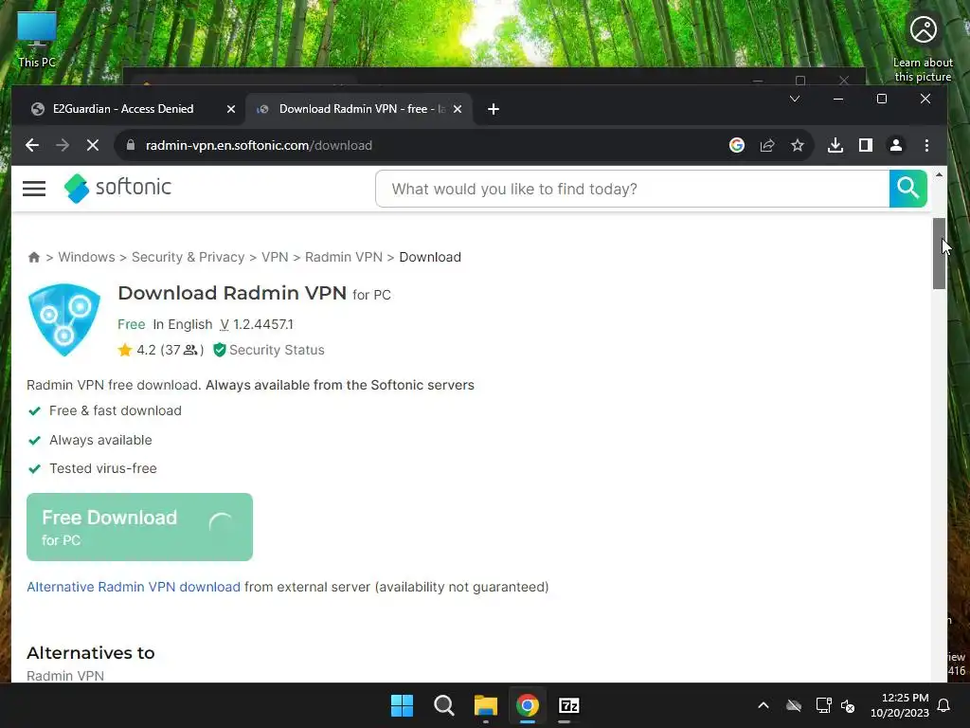Open VPN breadcrumb link
Viewport: 970px width, 728px height.
[275, 257]
